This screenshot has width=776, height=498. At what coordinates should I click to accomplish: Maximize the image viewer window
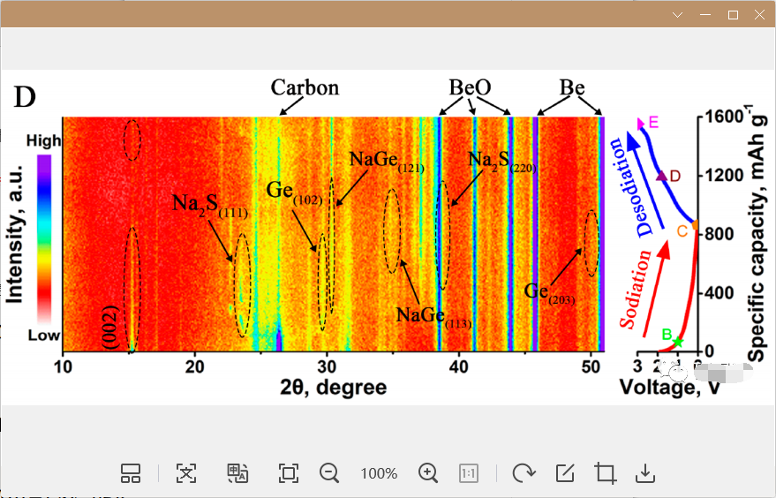point(732,15)
